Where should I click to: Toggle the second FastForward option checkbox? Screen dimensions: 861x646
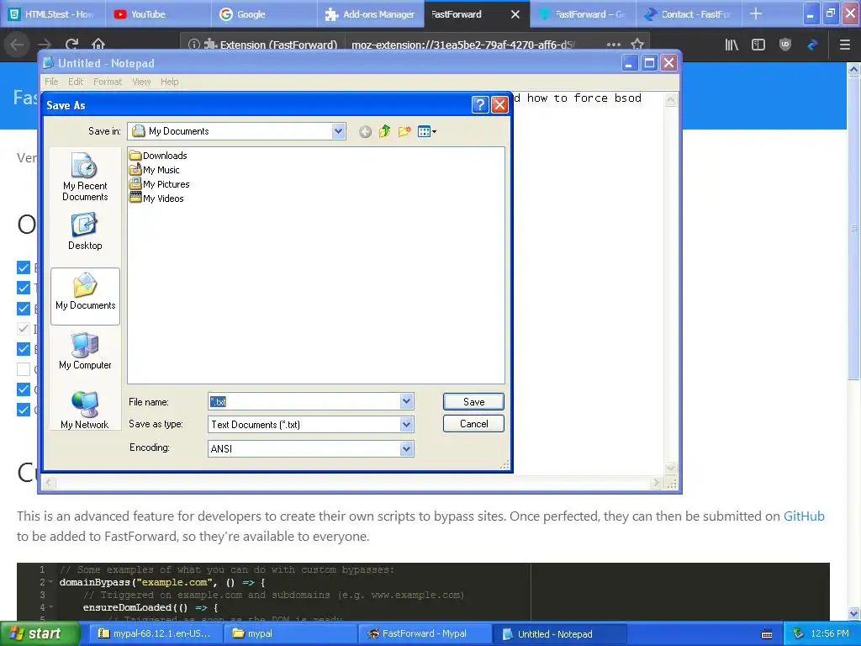point(24,288)
